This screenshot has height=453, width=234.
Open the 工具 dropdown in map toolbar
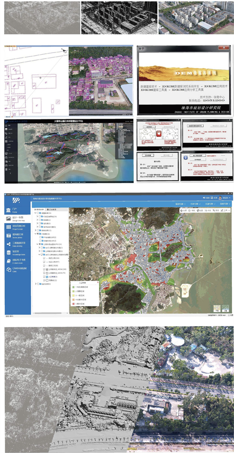tap(227, 210)
